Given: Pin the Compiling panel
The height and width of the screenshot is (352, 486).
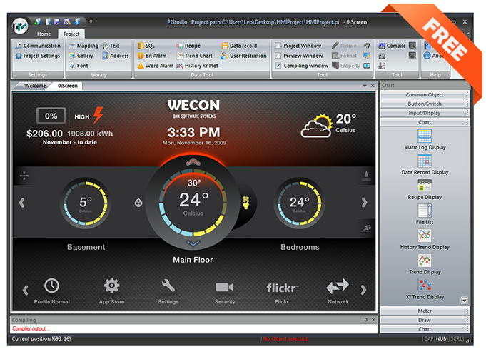Looking at the screenshot, I should pyautogui.click(x=366, y=320).
